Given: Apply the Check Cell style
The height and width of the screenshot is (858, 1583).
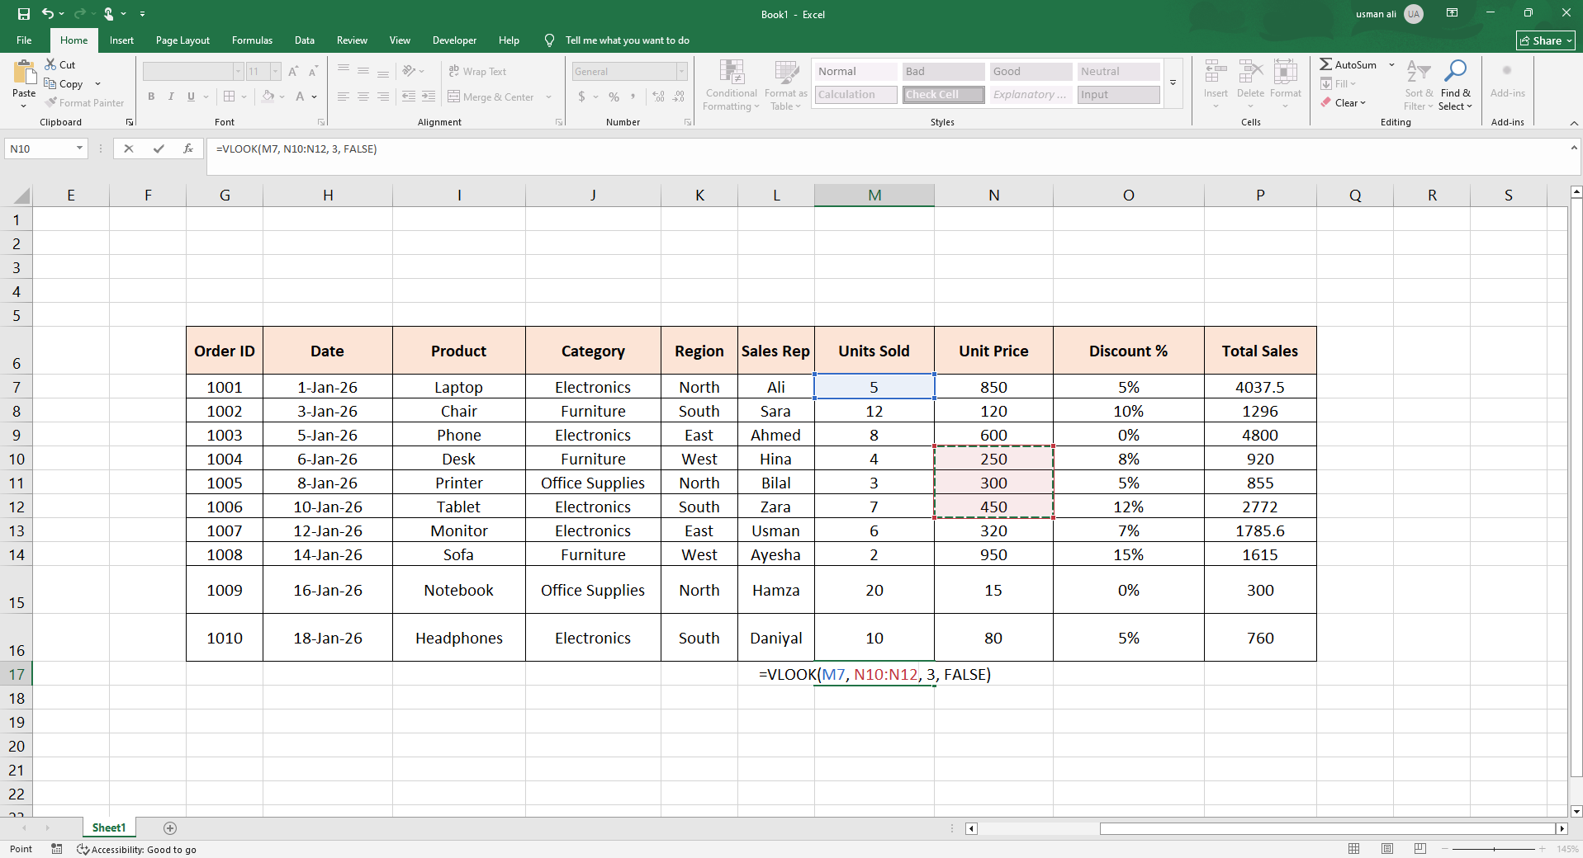Looking at the screenshot, I should coord(943,95).
